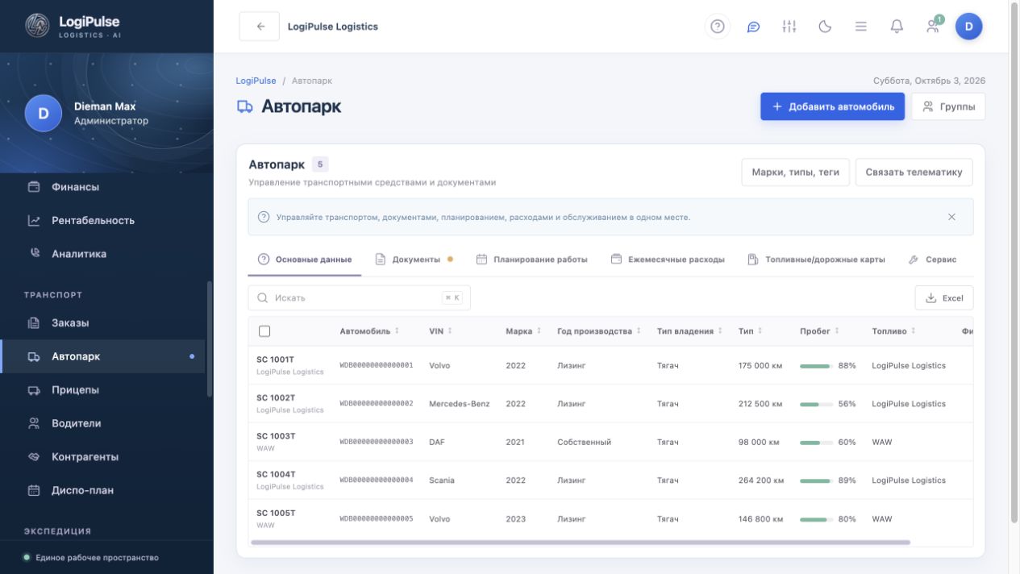The height and width of the screenshot is (574, 1020).
Task: Switch to Документы tab
Action: [x=414, y=260]
